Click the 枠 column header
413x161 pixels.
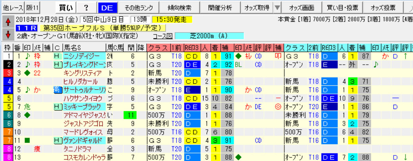pyautogui.click(x=7, y=48)
